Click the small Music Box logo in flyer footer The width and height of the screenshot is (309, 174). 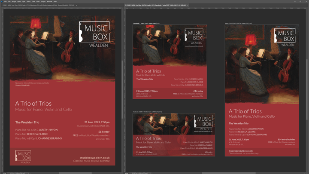23,157
